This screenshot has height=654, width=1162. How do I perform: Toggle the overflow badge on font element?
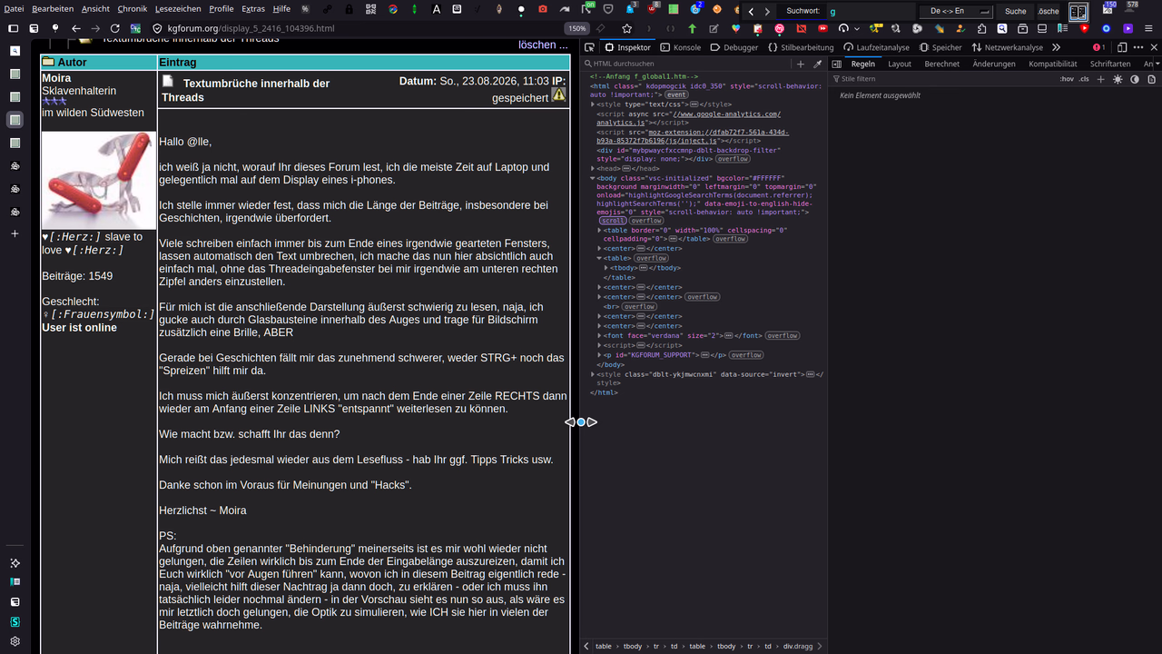pos(781,336)
